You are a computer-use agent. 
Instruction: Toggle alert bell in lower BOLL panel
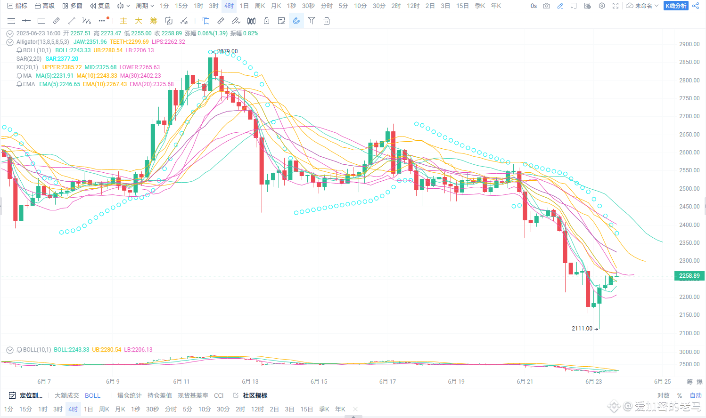click(19, 350)
